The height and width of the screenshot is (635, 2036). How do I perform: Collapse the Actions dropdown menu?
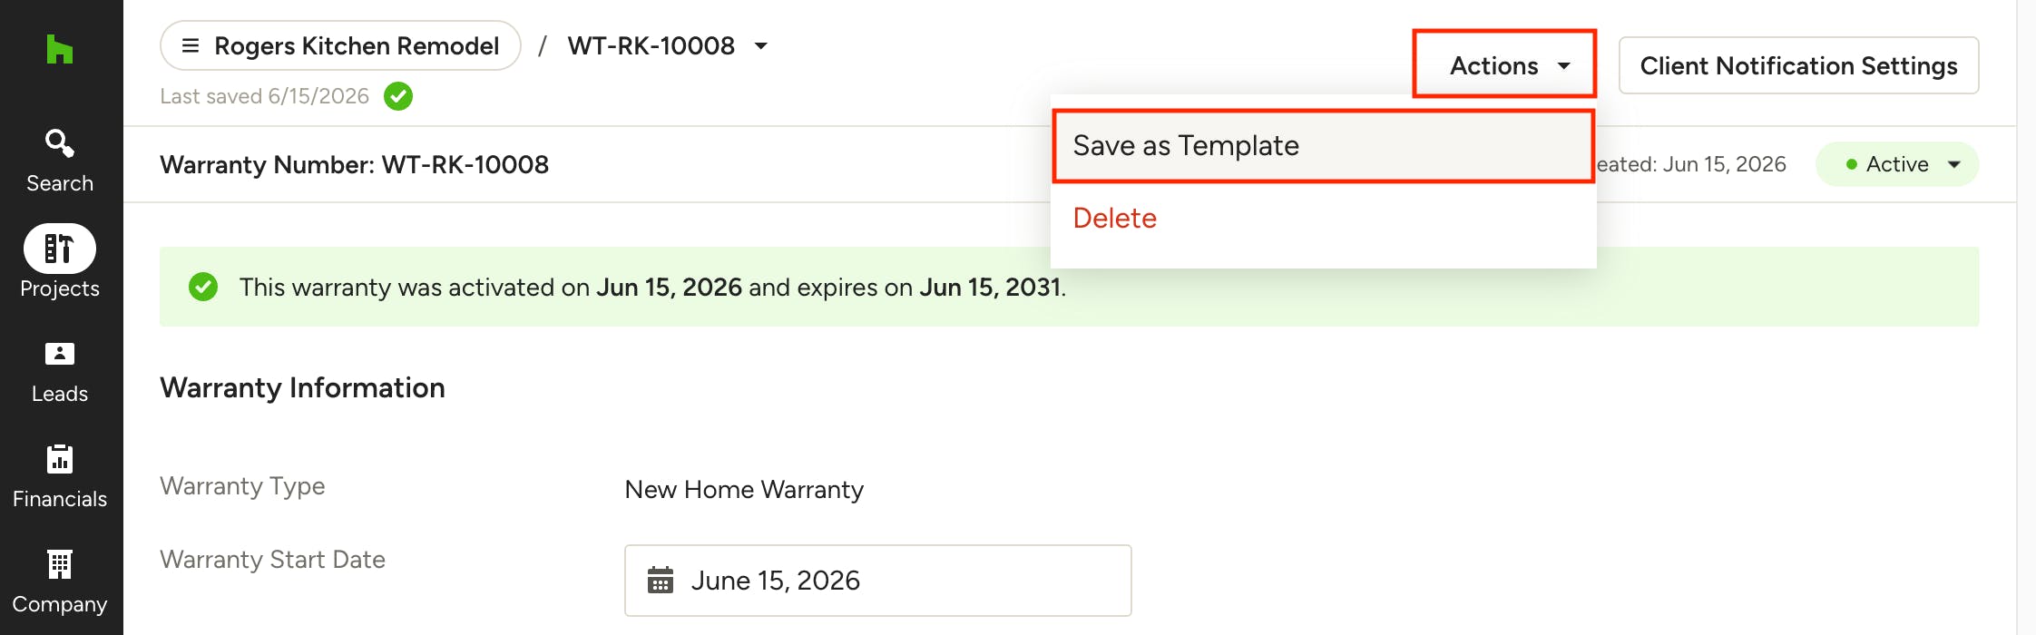pyautogui.click(x=1504, y=64)
